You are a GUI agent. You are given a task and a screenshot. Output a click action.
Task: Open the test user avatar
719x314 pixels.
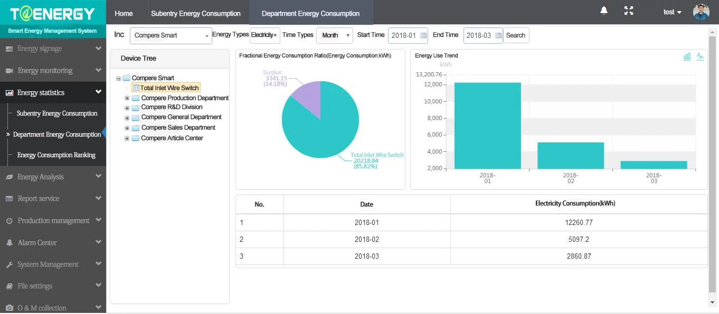(701, 12)
